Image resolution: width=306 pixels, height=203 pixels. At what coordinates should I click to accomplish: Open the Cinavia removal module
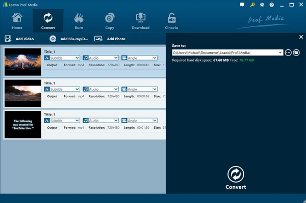(x=171, y=21)
